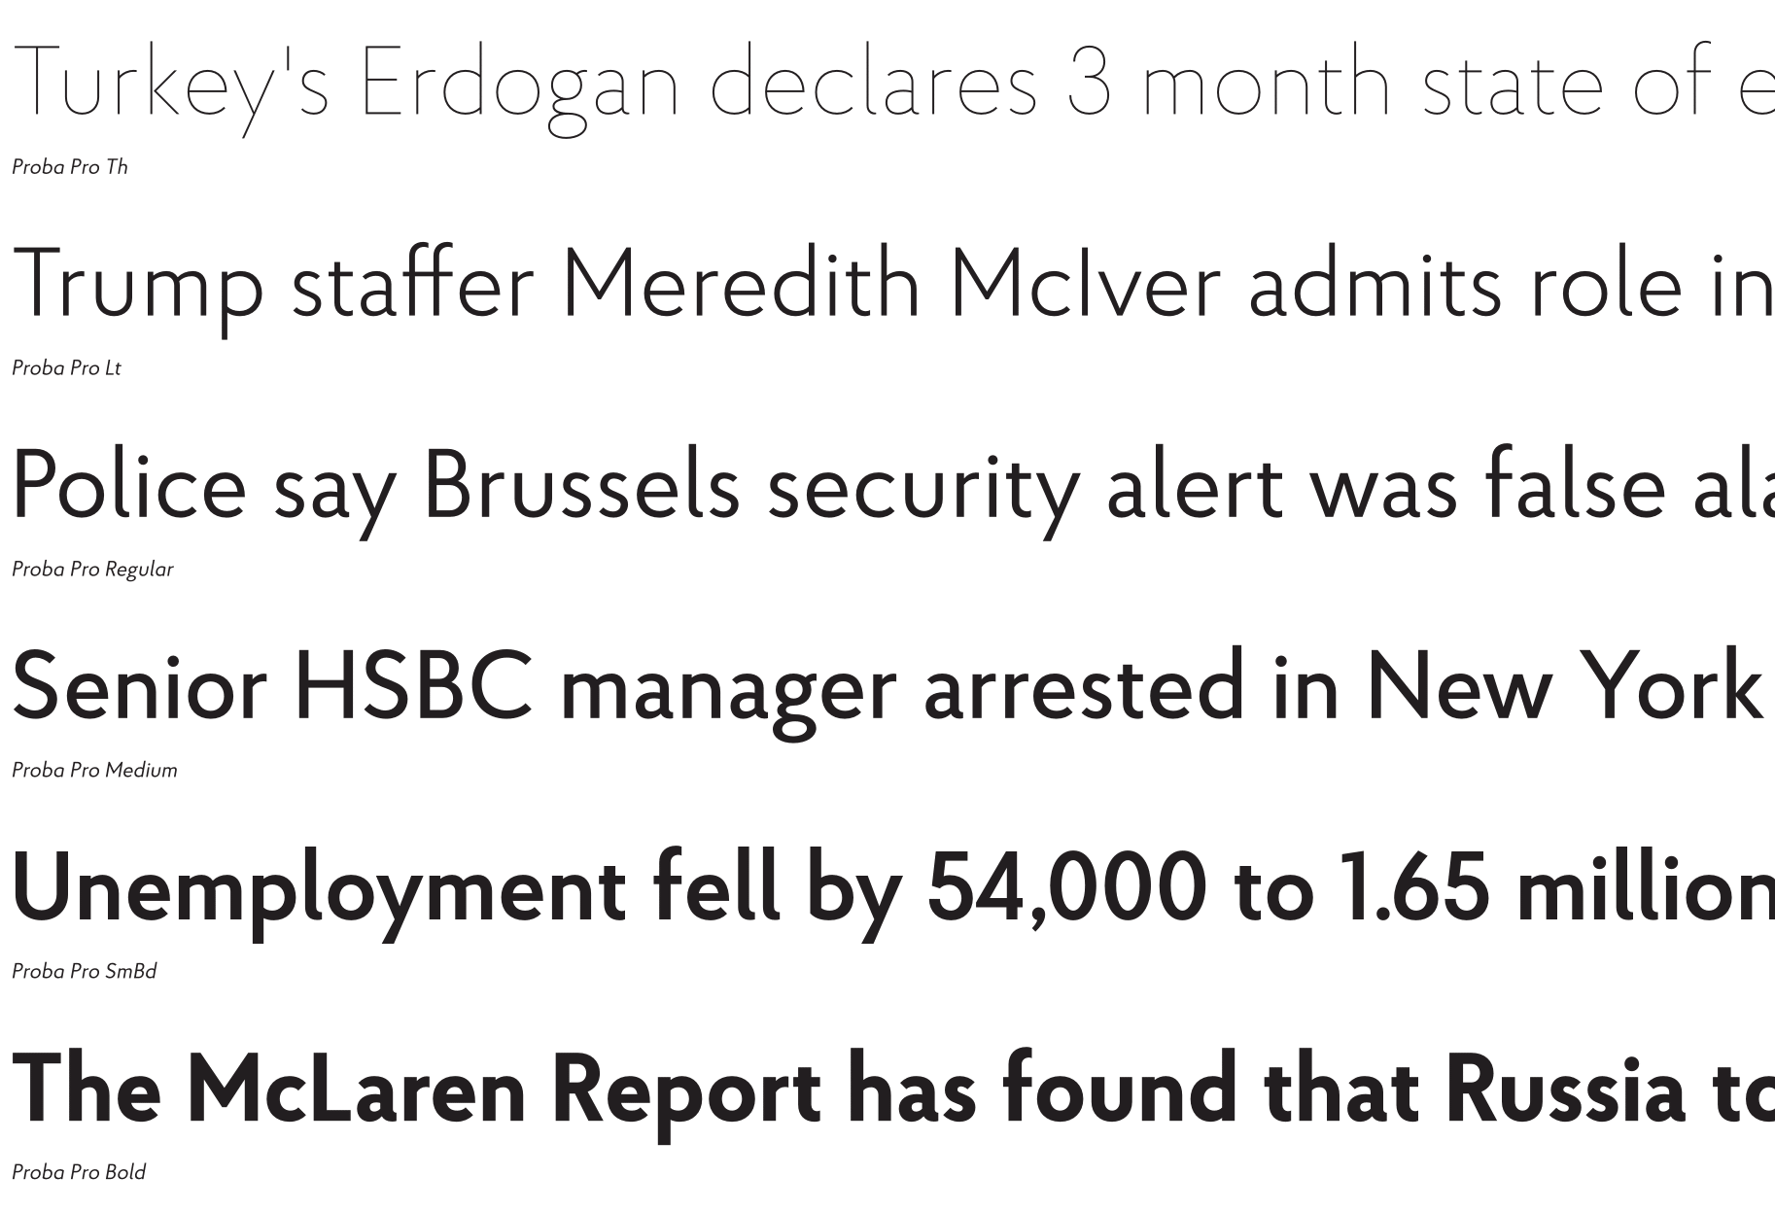
Task: Click the word Turkey's in thin sample
Action: coord(172,86)
